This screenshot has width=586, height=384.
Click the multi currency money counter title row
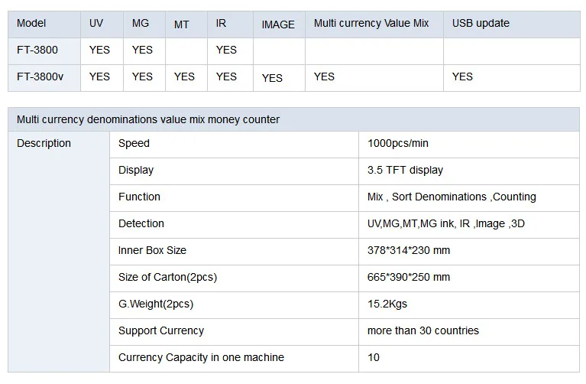click(x=293, y=119)
